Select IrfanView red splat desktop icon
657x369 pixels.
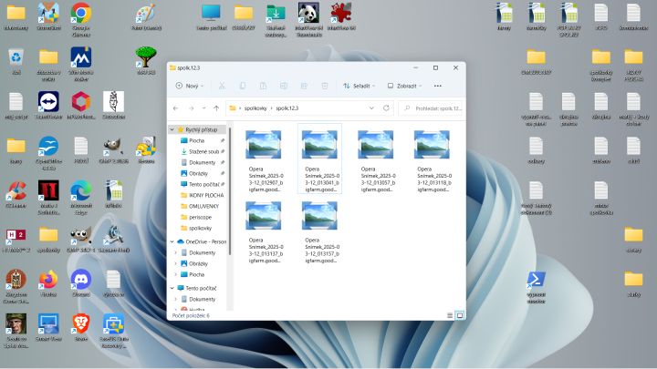coord(341,16)
